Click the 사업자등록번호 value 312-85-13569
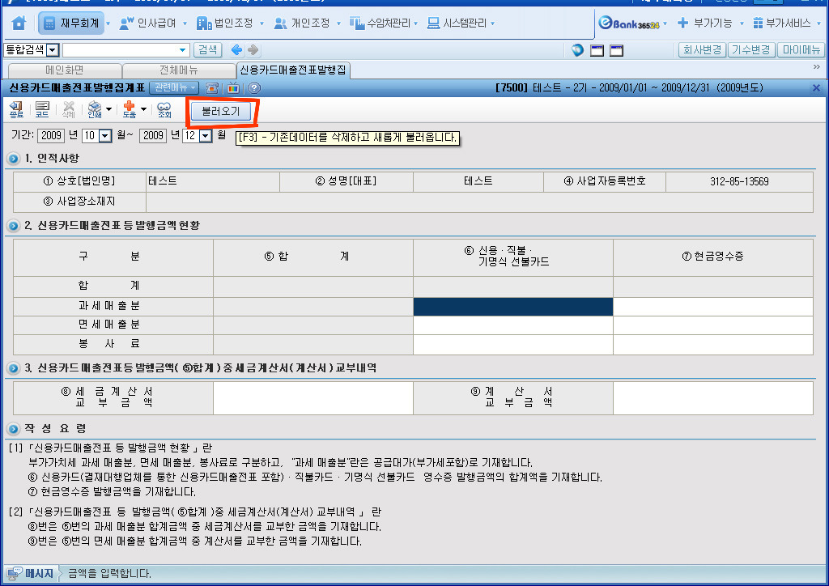The height and width of the screenshot is (586, 829). pos(739,182)
